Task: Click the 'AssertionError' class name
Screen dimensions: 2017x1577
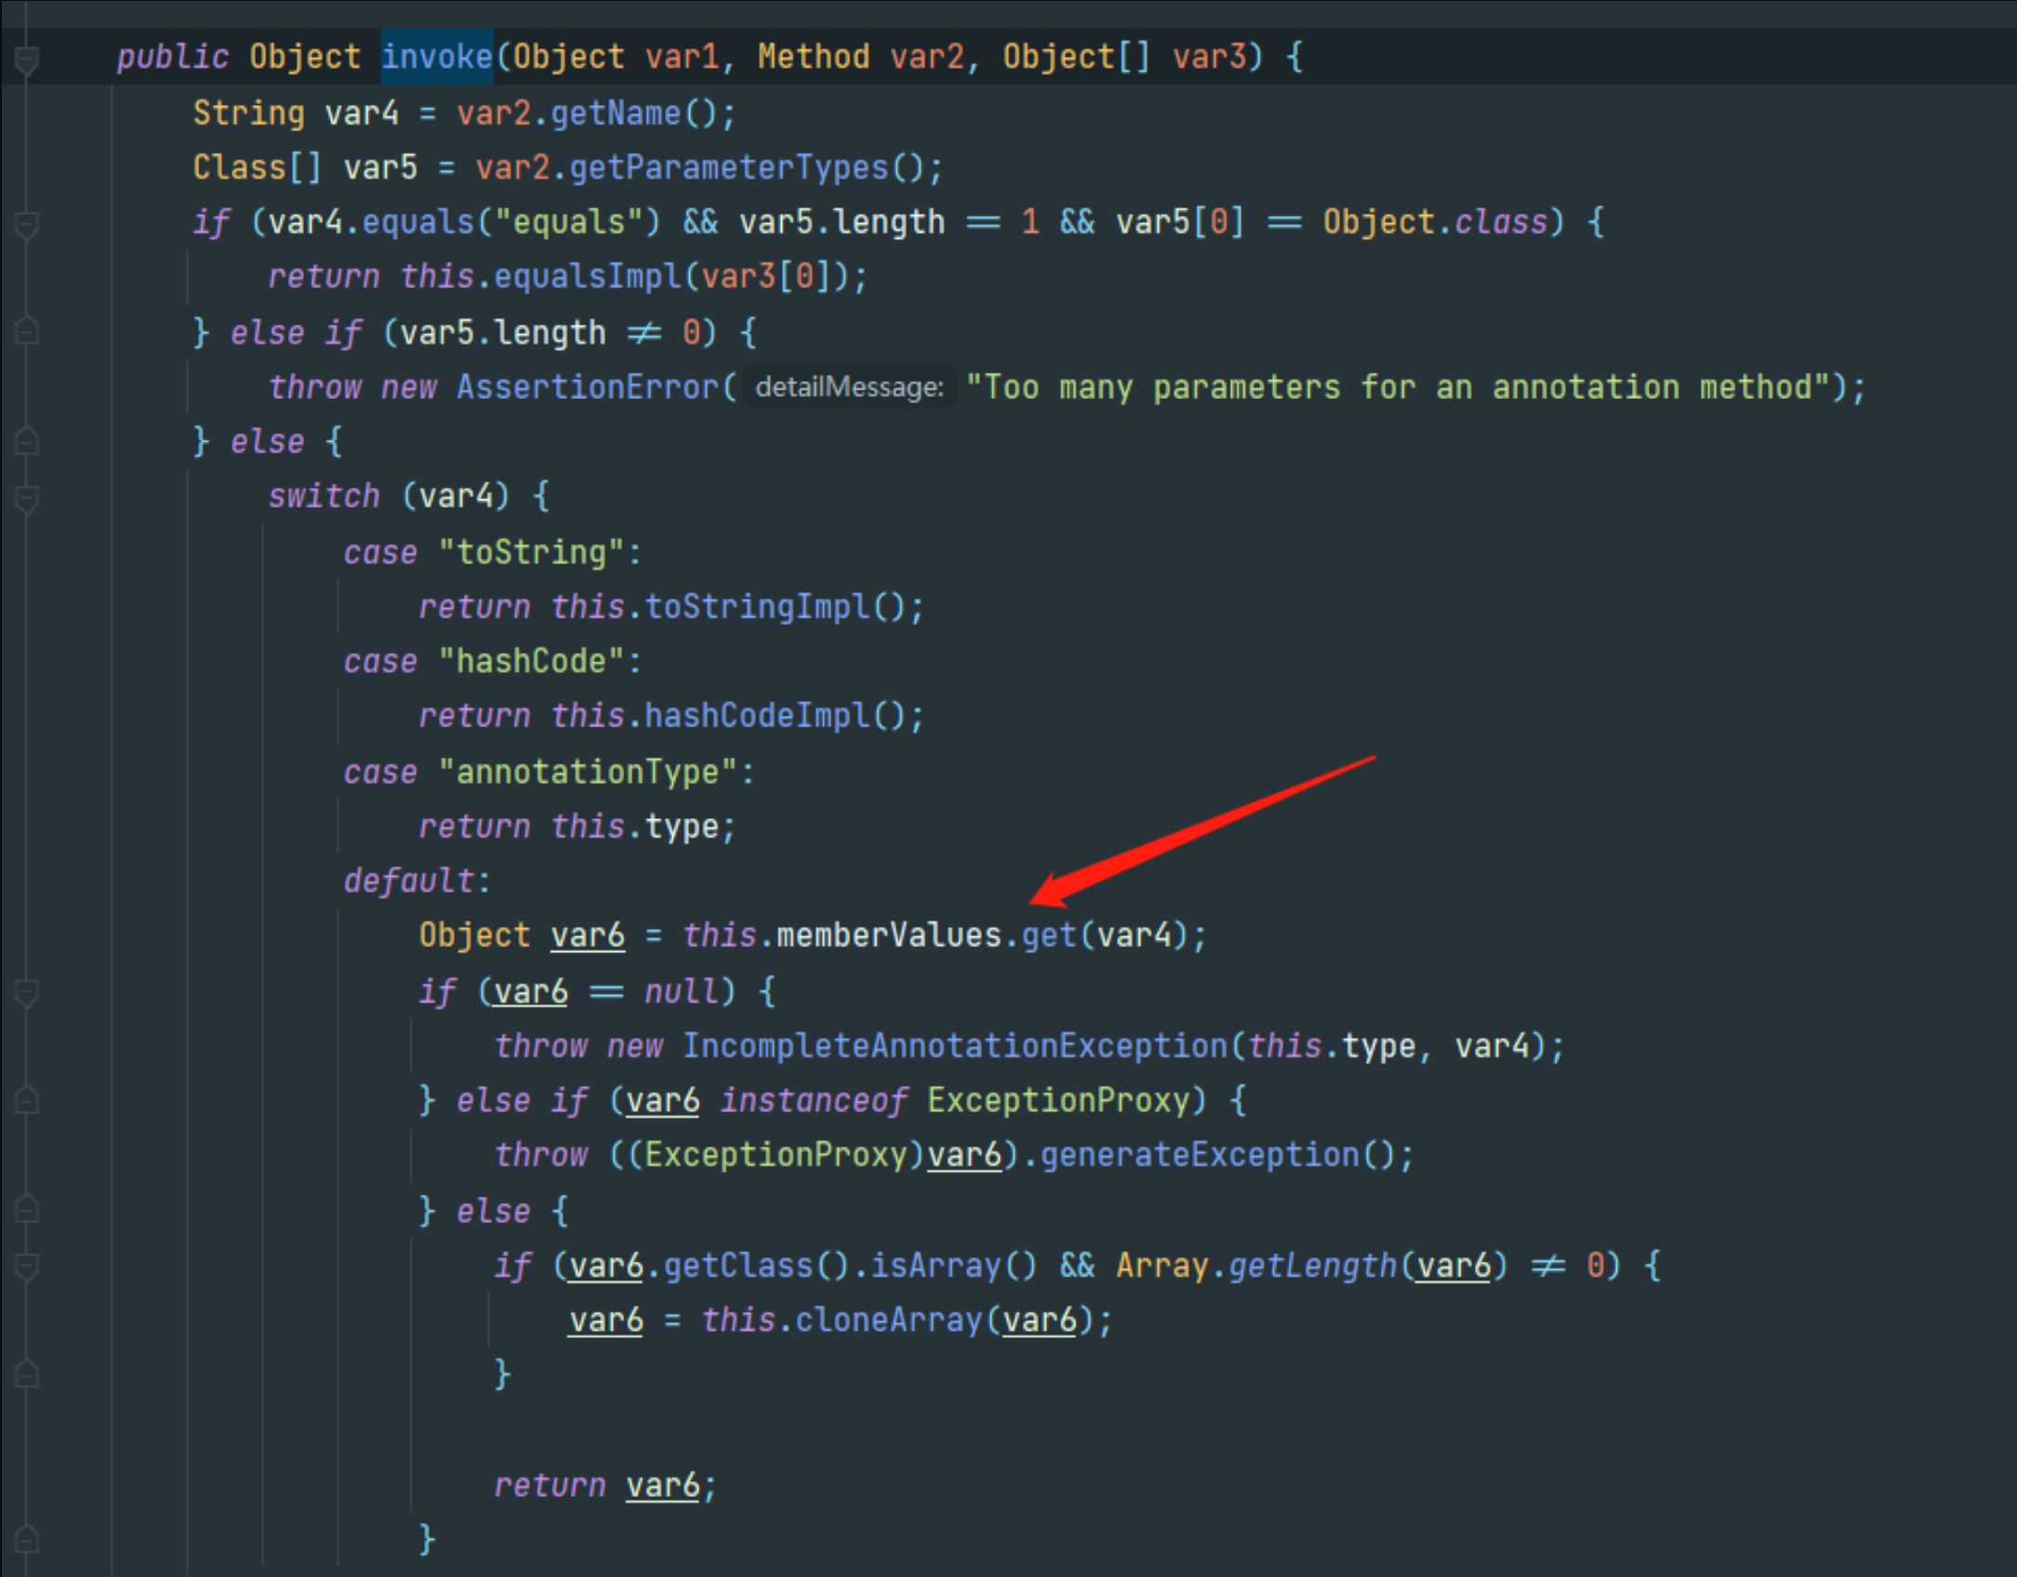Action: [588, 387]
